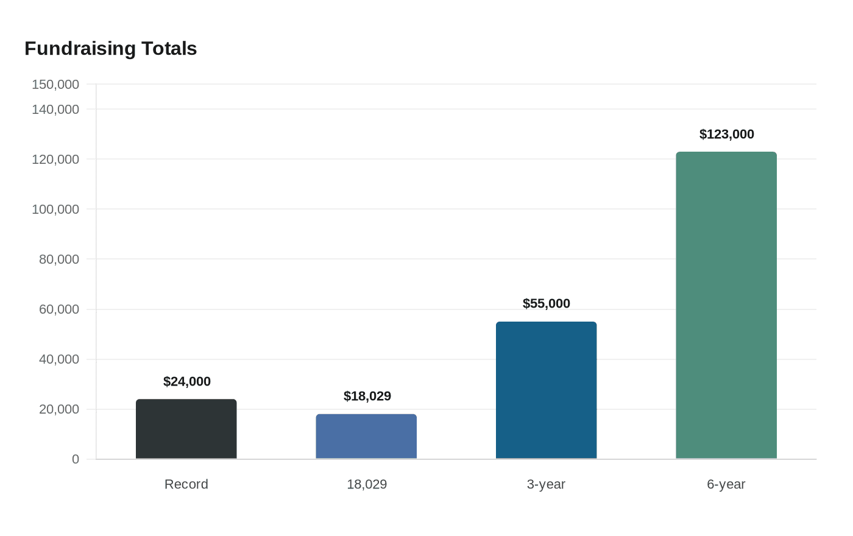Click the 120,000 y-axis tick label

[55, 160]
